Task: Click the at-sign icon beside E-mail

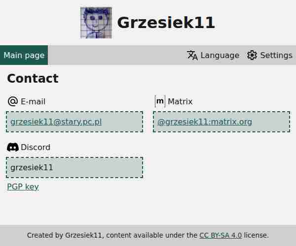Action: pyautogui.click(x=13, y=101)
